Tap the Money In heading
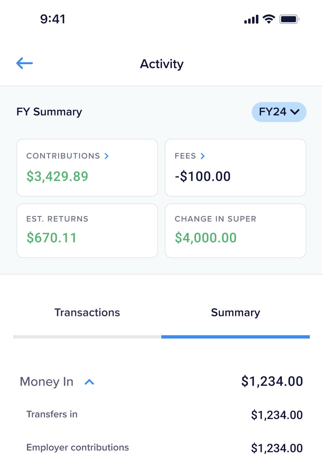 [x=47, y=382]
